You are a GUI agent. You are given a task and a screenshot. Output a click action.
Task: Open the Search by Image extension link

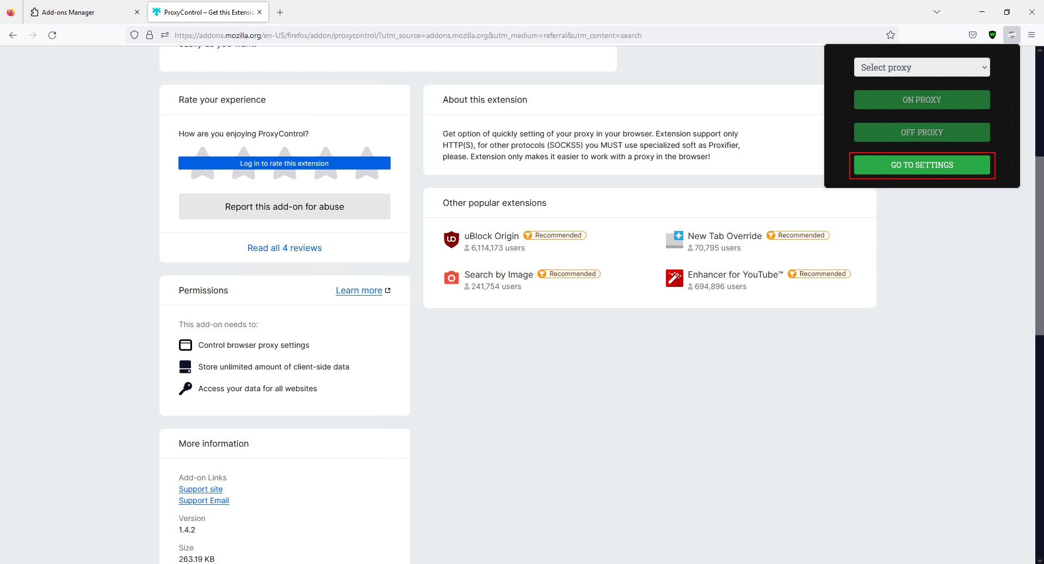point(499,274)
